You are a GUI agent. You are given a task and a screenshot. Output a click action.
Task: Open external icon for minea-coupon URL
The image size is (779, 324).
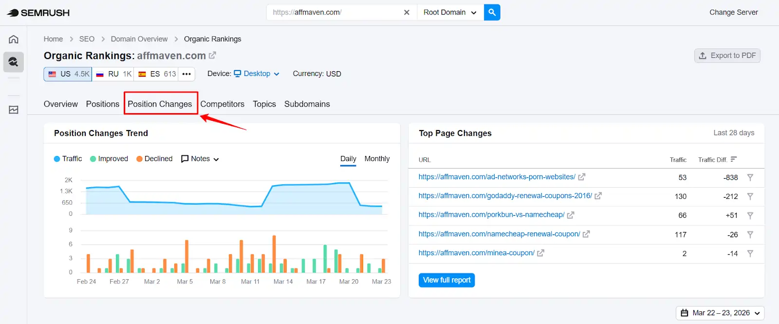[540, 253]
